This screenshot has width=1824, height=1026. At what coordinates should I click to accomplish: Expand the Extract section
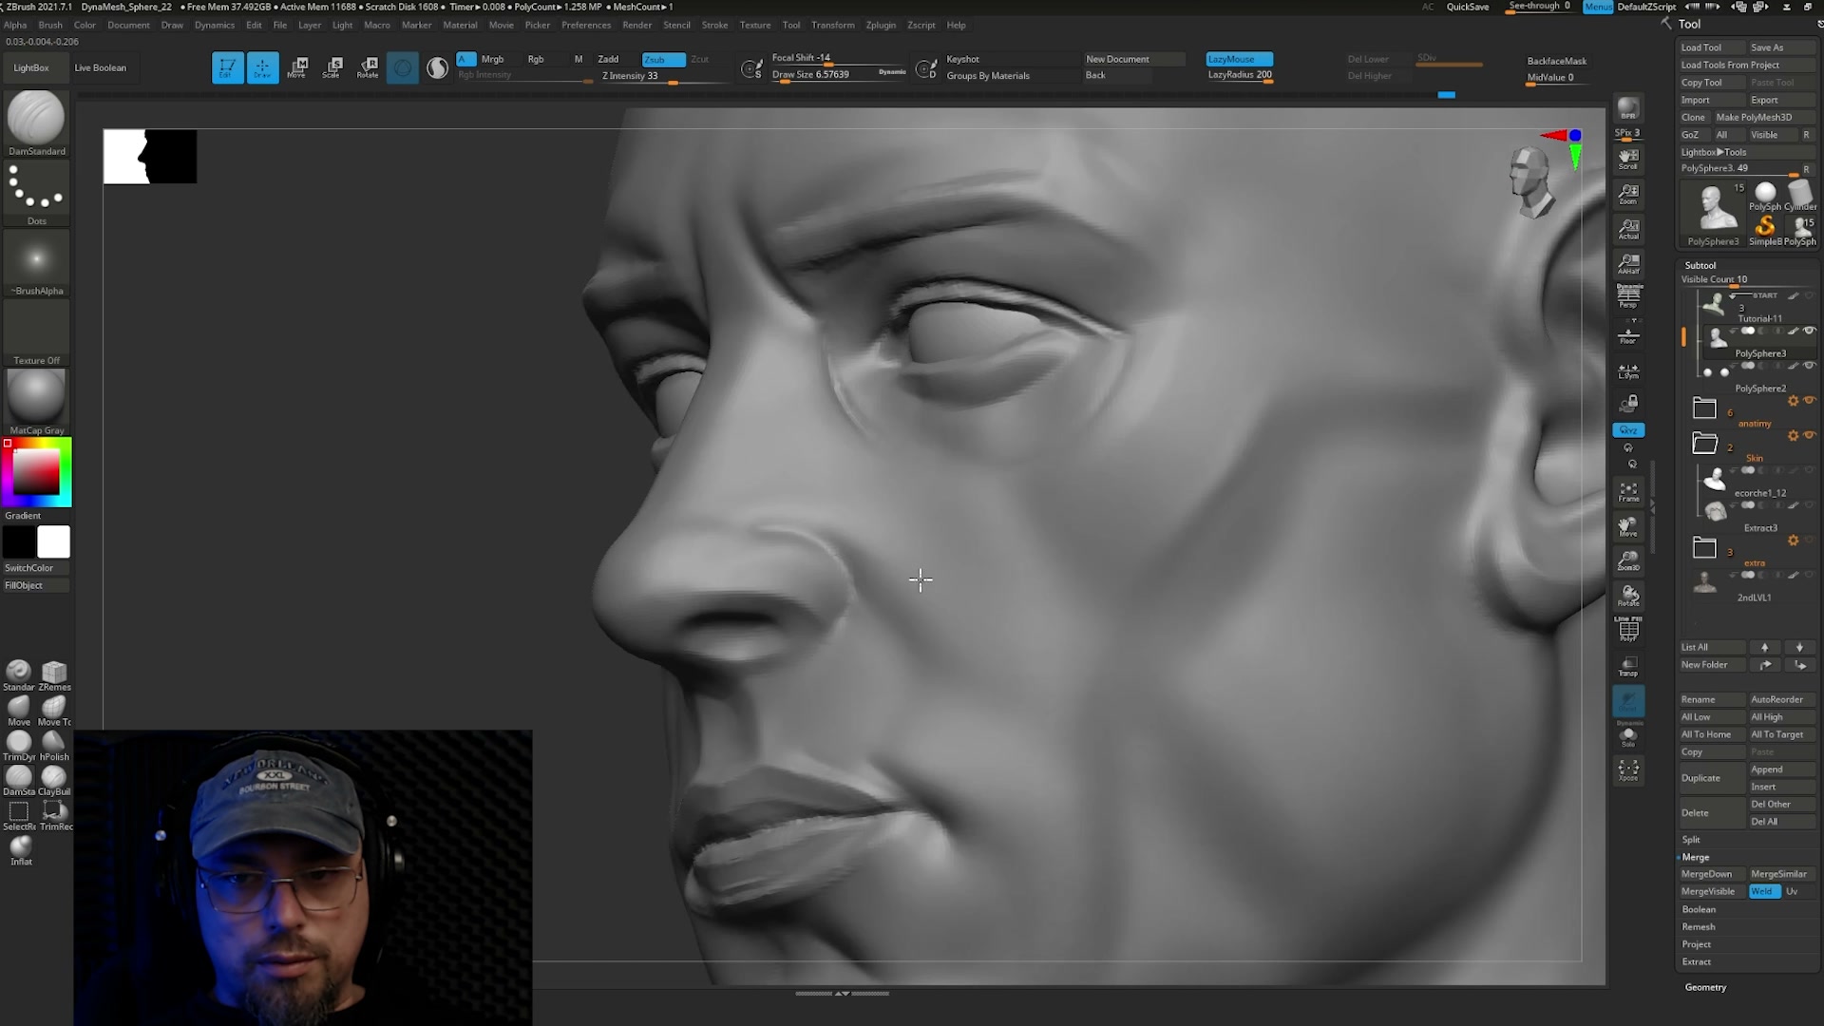pyautogui.click(x=1697, y=961)
